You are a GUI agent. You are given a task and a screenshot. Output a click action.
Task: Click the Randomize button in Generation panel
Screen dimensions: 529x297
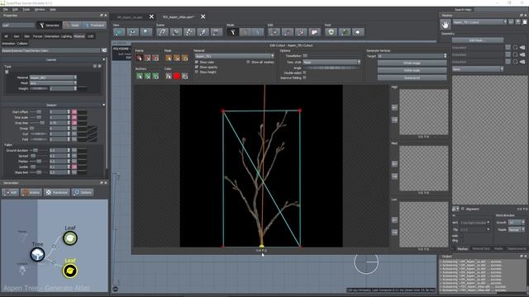57,192
